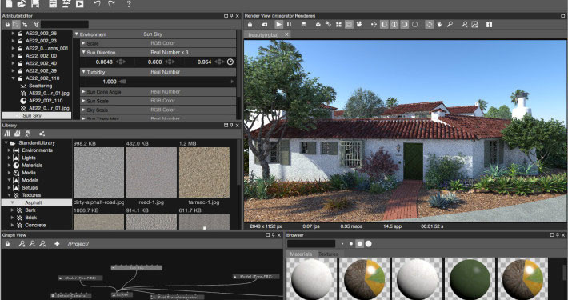
Task: Toggle the lock in Graph View toolbar
Action: 7,244
